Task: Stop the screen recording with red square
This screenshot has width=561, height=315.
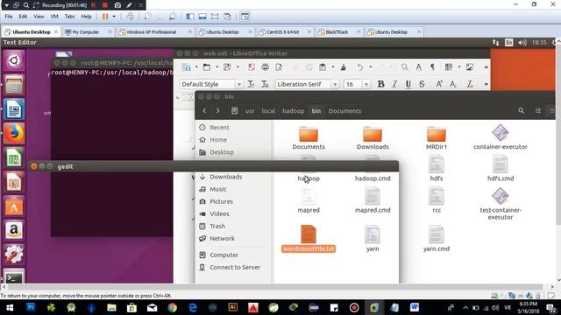Action: click(105, 5)
